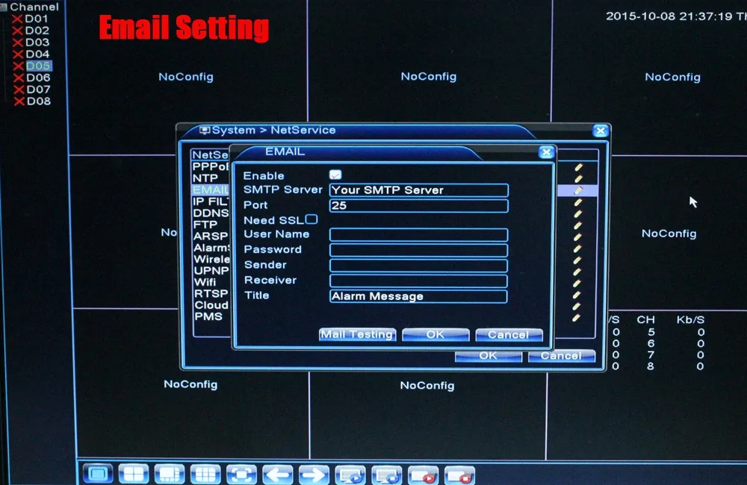
Task: Click monitor icon with blue stop badge
Action: pos(386,475)
